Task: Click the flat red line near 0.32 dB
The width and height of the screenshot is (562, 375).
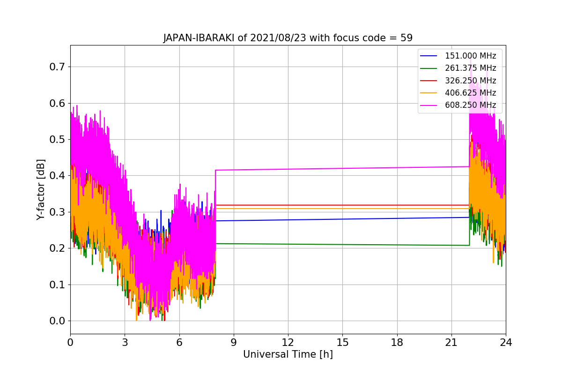Action: tap(342, 205)
